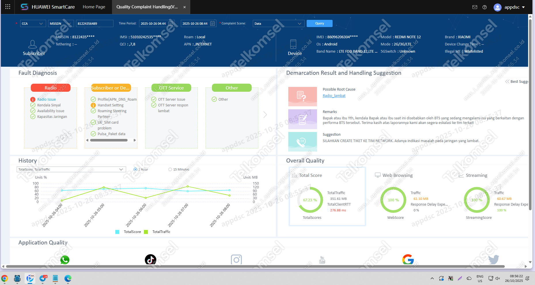The height and width of the screenshot is (285, 535).
Task: Click the Device phone icon
Action: [293, 44]
